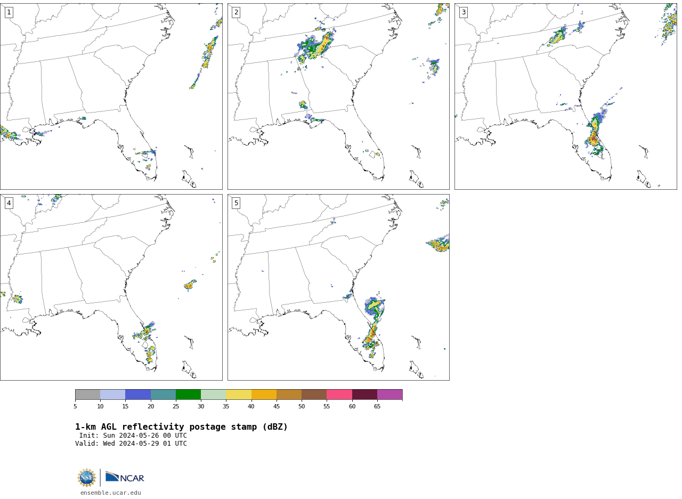Click the teal 20-25 dBZ swatch
The image size is (682, 499).
[x=163, y=395]
